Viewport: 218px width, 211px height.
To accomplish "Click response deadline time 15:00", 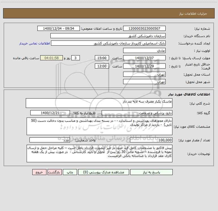I will click(102, 58).
